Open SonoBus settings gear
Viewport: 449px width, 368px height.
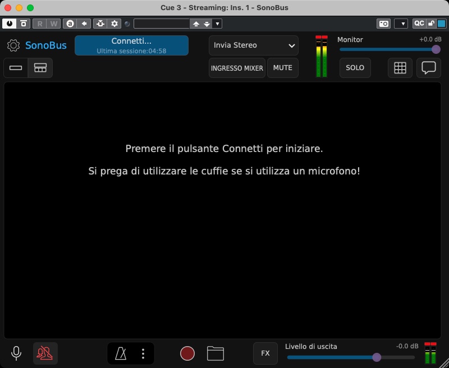13,45
